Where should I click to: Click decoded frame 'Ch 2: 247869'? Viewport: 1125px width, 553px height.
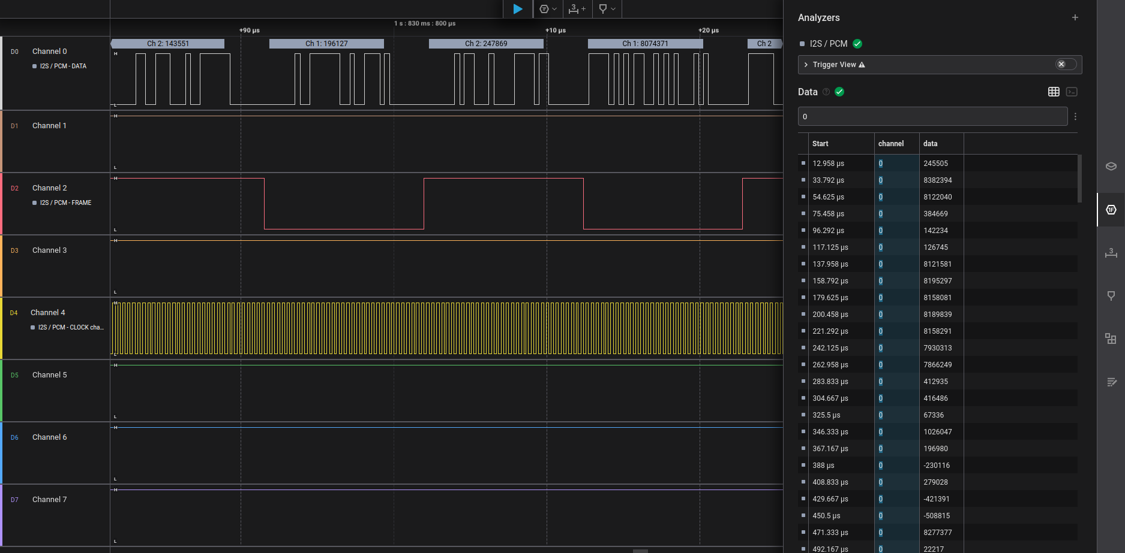click(486, 44)
